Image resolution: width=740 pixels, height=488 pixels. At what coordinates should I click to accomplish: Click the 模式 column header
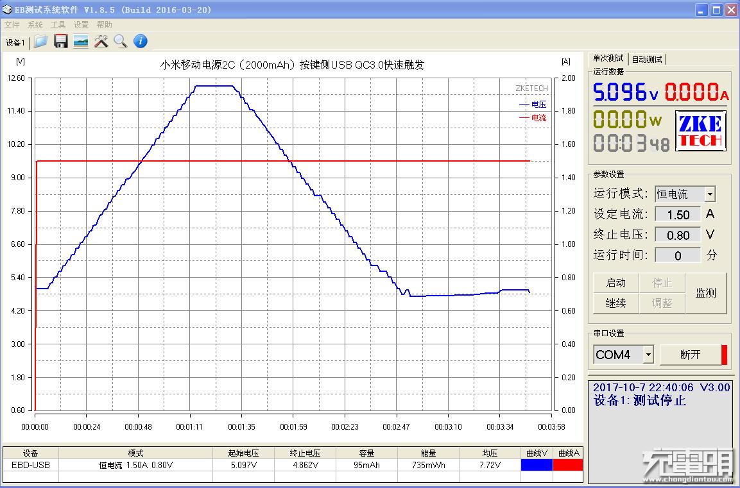(x=135, y=453)
